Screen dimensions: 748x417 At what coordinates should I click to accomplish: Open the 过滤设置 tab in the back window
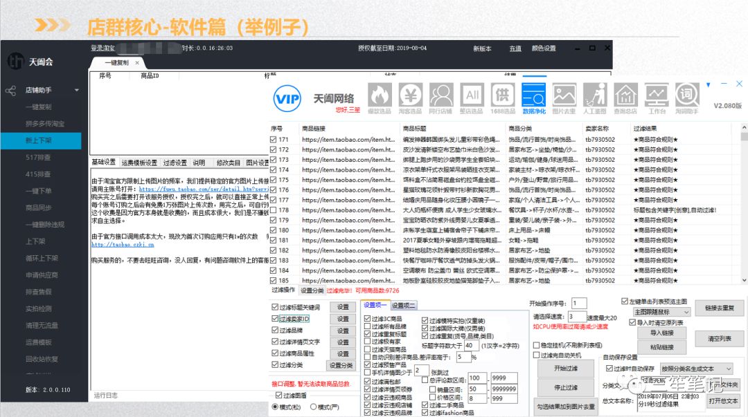point(175,163)
